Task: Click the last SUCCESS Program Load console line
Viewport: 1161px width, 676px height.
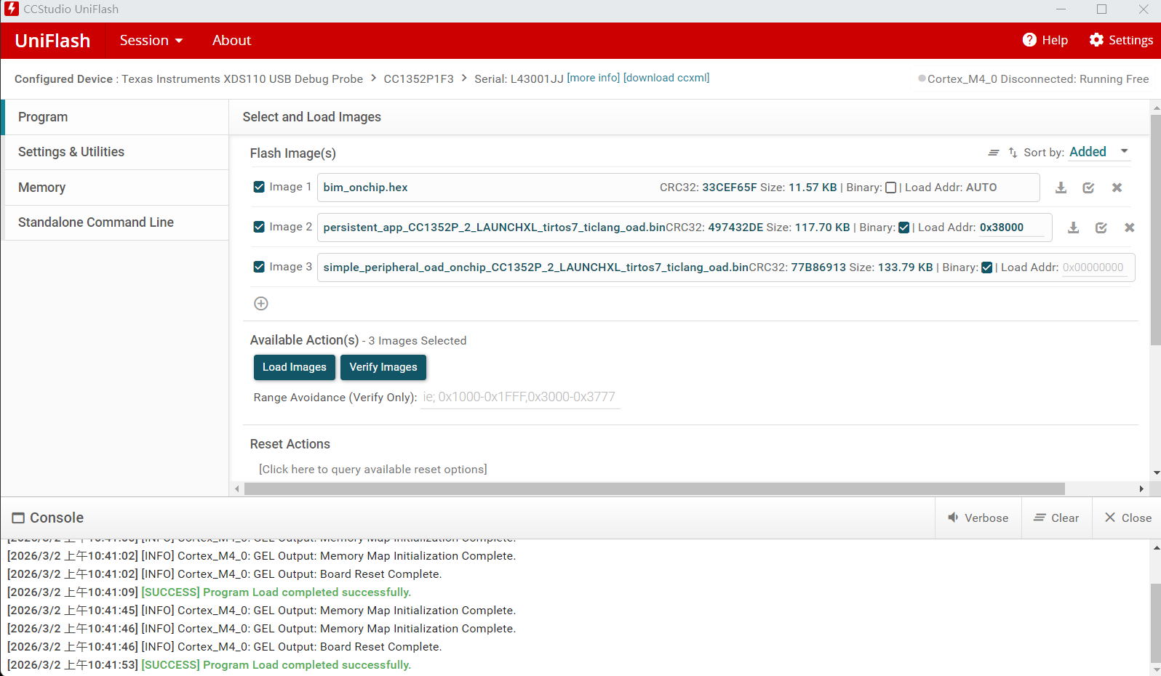Action: (x=276, y=664)
